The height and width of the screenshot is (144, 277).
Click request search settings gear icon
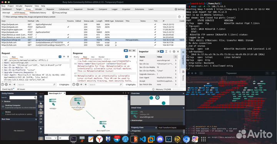7,85
